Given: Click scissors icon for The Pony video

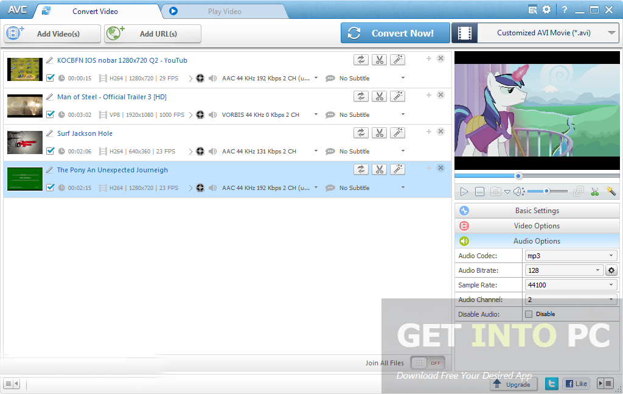Looking at the screenshot, I should [379, 170].
